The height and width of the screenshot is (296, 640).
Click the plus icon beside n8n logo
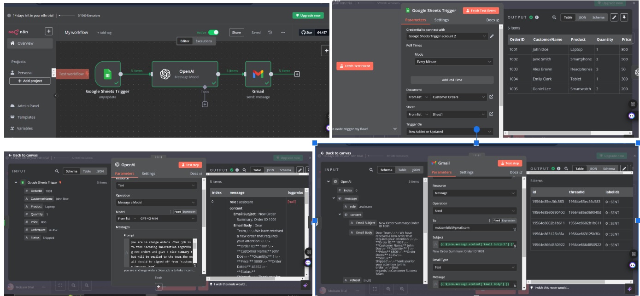point(49,32)
